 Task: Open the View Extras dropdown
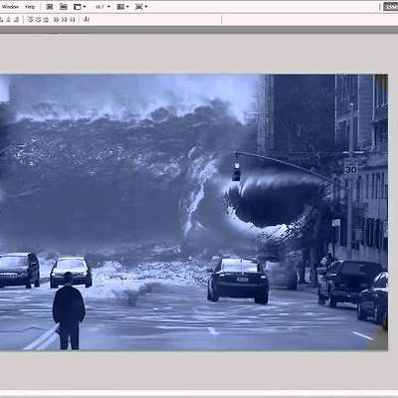click(80, 7)
